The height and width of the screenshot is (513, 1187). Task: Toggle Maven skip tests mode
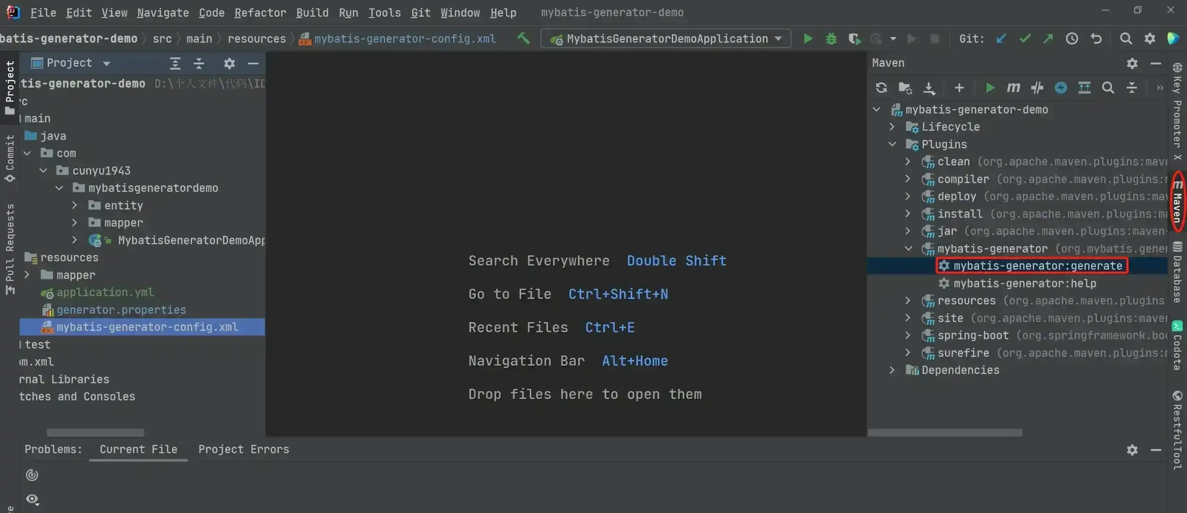1060,88
